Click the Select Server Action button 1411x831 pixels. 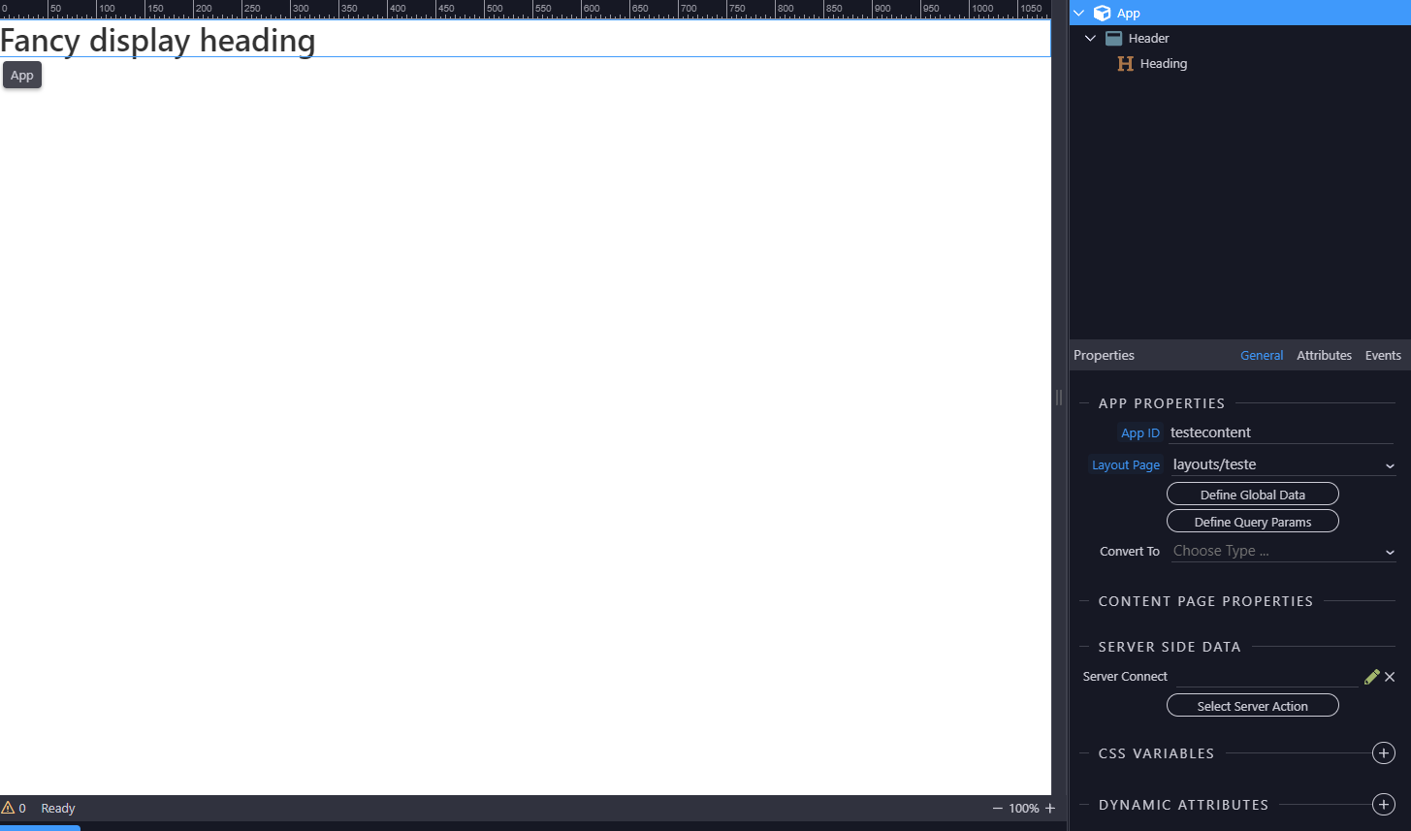pyautogui.click(x=1252, y=705)
